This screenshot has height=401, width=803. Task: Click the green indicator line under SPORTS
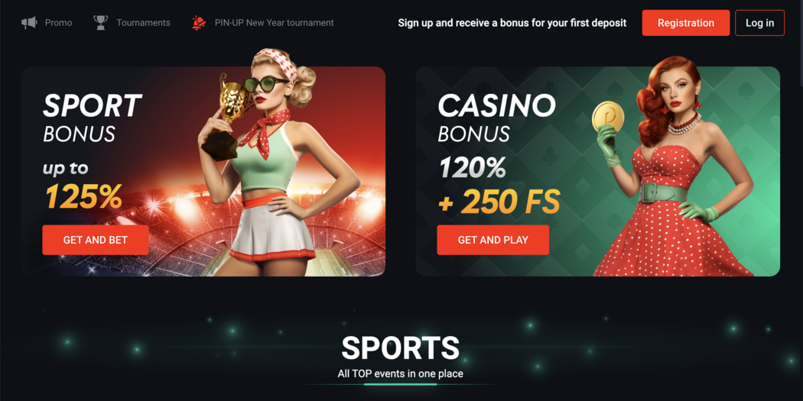pos(401,383)
